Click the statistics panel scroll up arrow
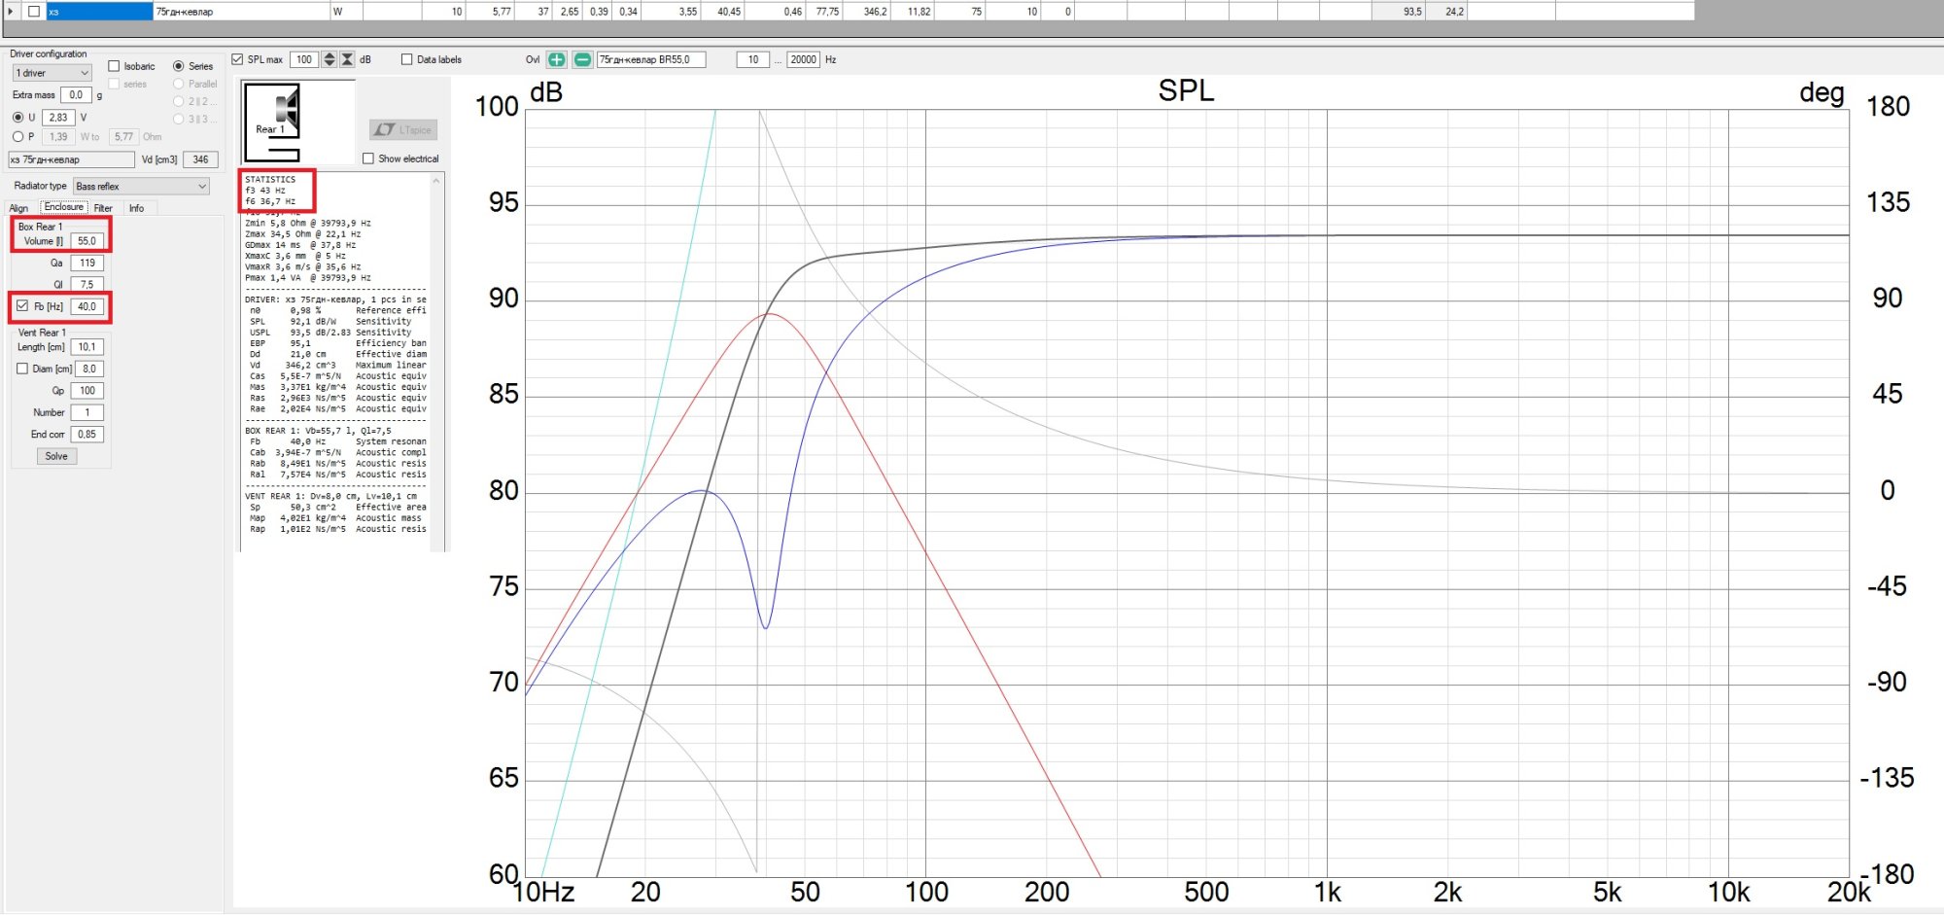 [x=436, y=181]
